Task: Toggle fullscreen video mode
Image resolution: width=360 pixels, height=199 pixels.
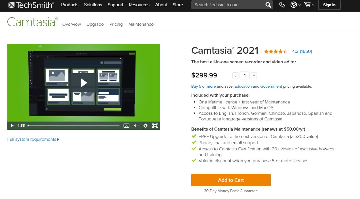Action: point(155,126)
